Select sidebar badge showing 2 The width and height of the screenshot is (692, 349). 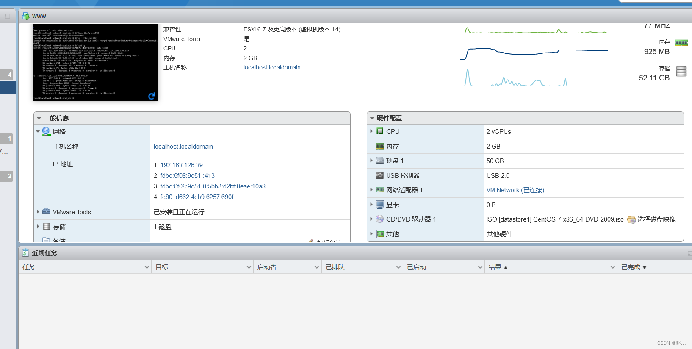7,176
